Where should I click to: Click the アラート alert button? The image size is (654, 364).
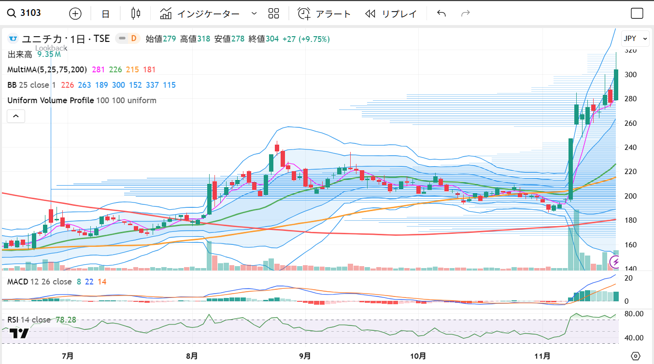324,13
